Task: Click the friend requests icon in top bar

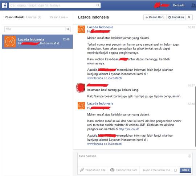Action: pos(193,5)
